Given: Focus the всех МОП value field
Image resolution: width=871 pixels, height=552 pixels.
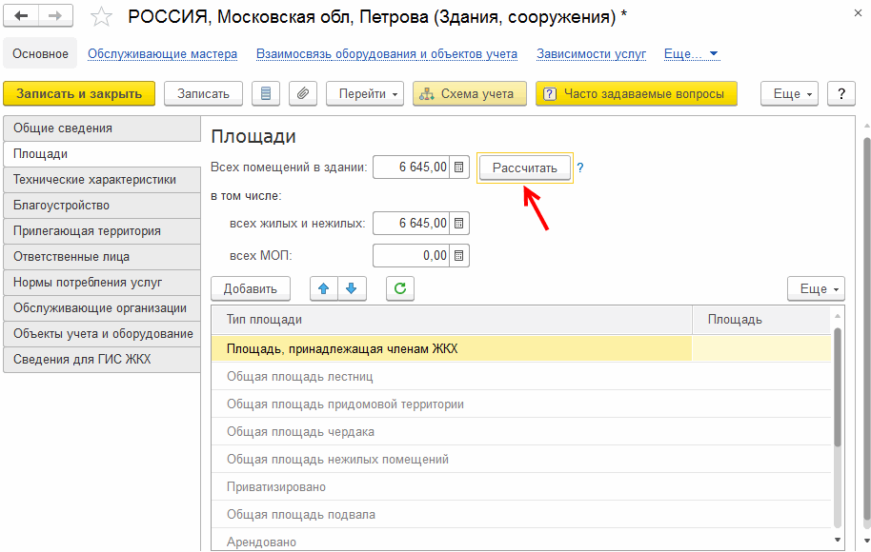Looking at the screenshot, I should tap(413, 256).
